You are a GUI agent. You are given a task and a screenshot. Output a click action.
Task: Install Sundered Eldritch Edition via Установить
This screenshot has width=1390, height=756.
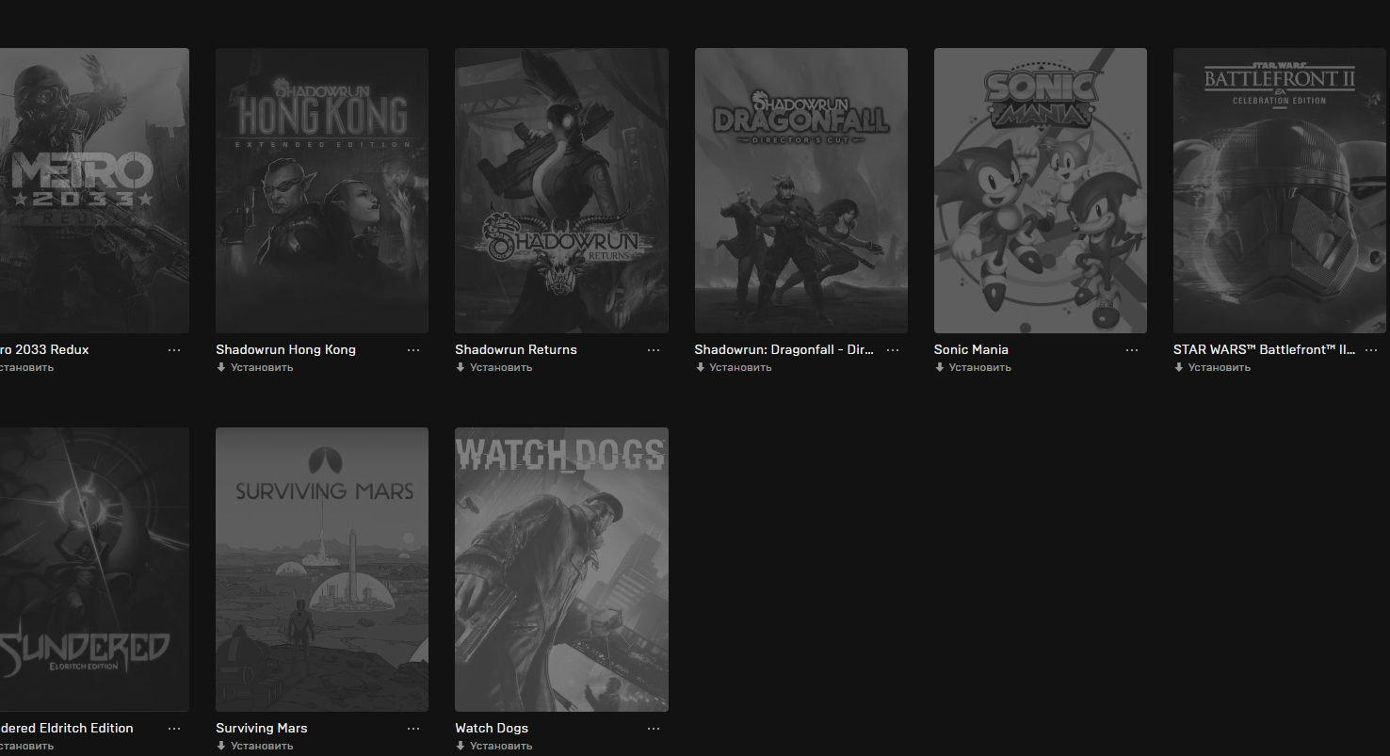[26, 746]
